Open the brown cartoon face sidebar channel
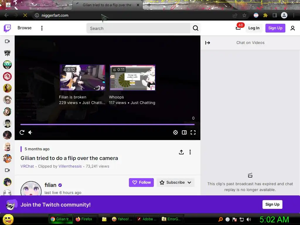300x225 pixels. pyautogui.click(x=7, y=112)
